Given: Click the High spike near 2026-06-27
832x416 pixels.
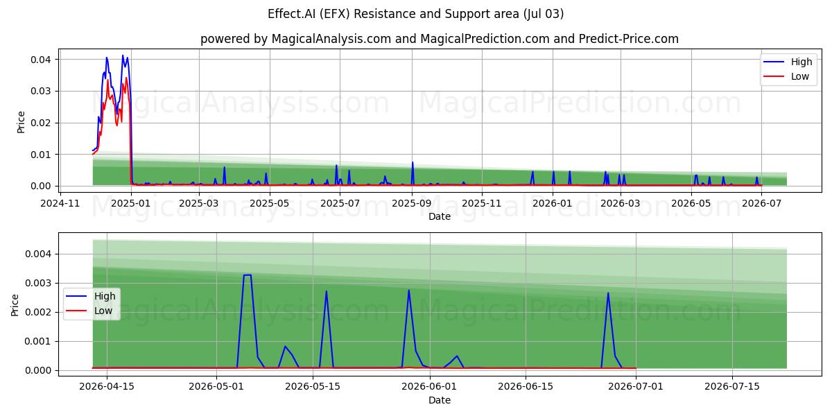Looking at the screenshot, I should (x=608, y=293).
